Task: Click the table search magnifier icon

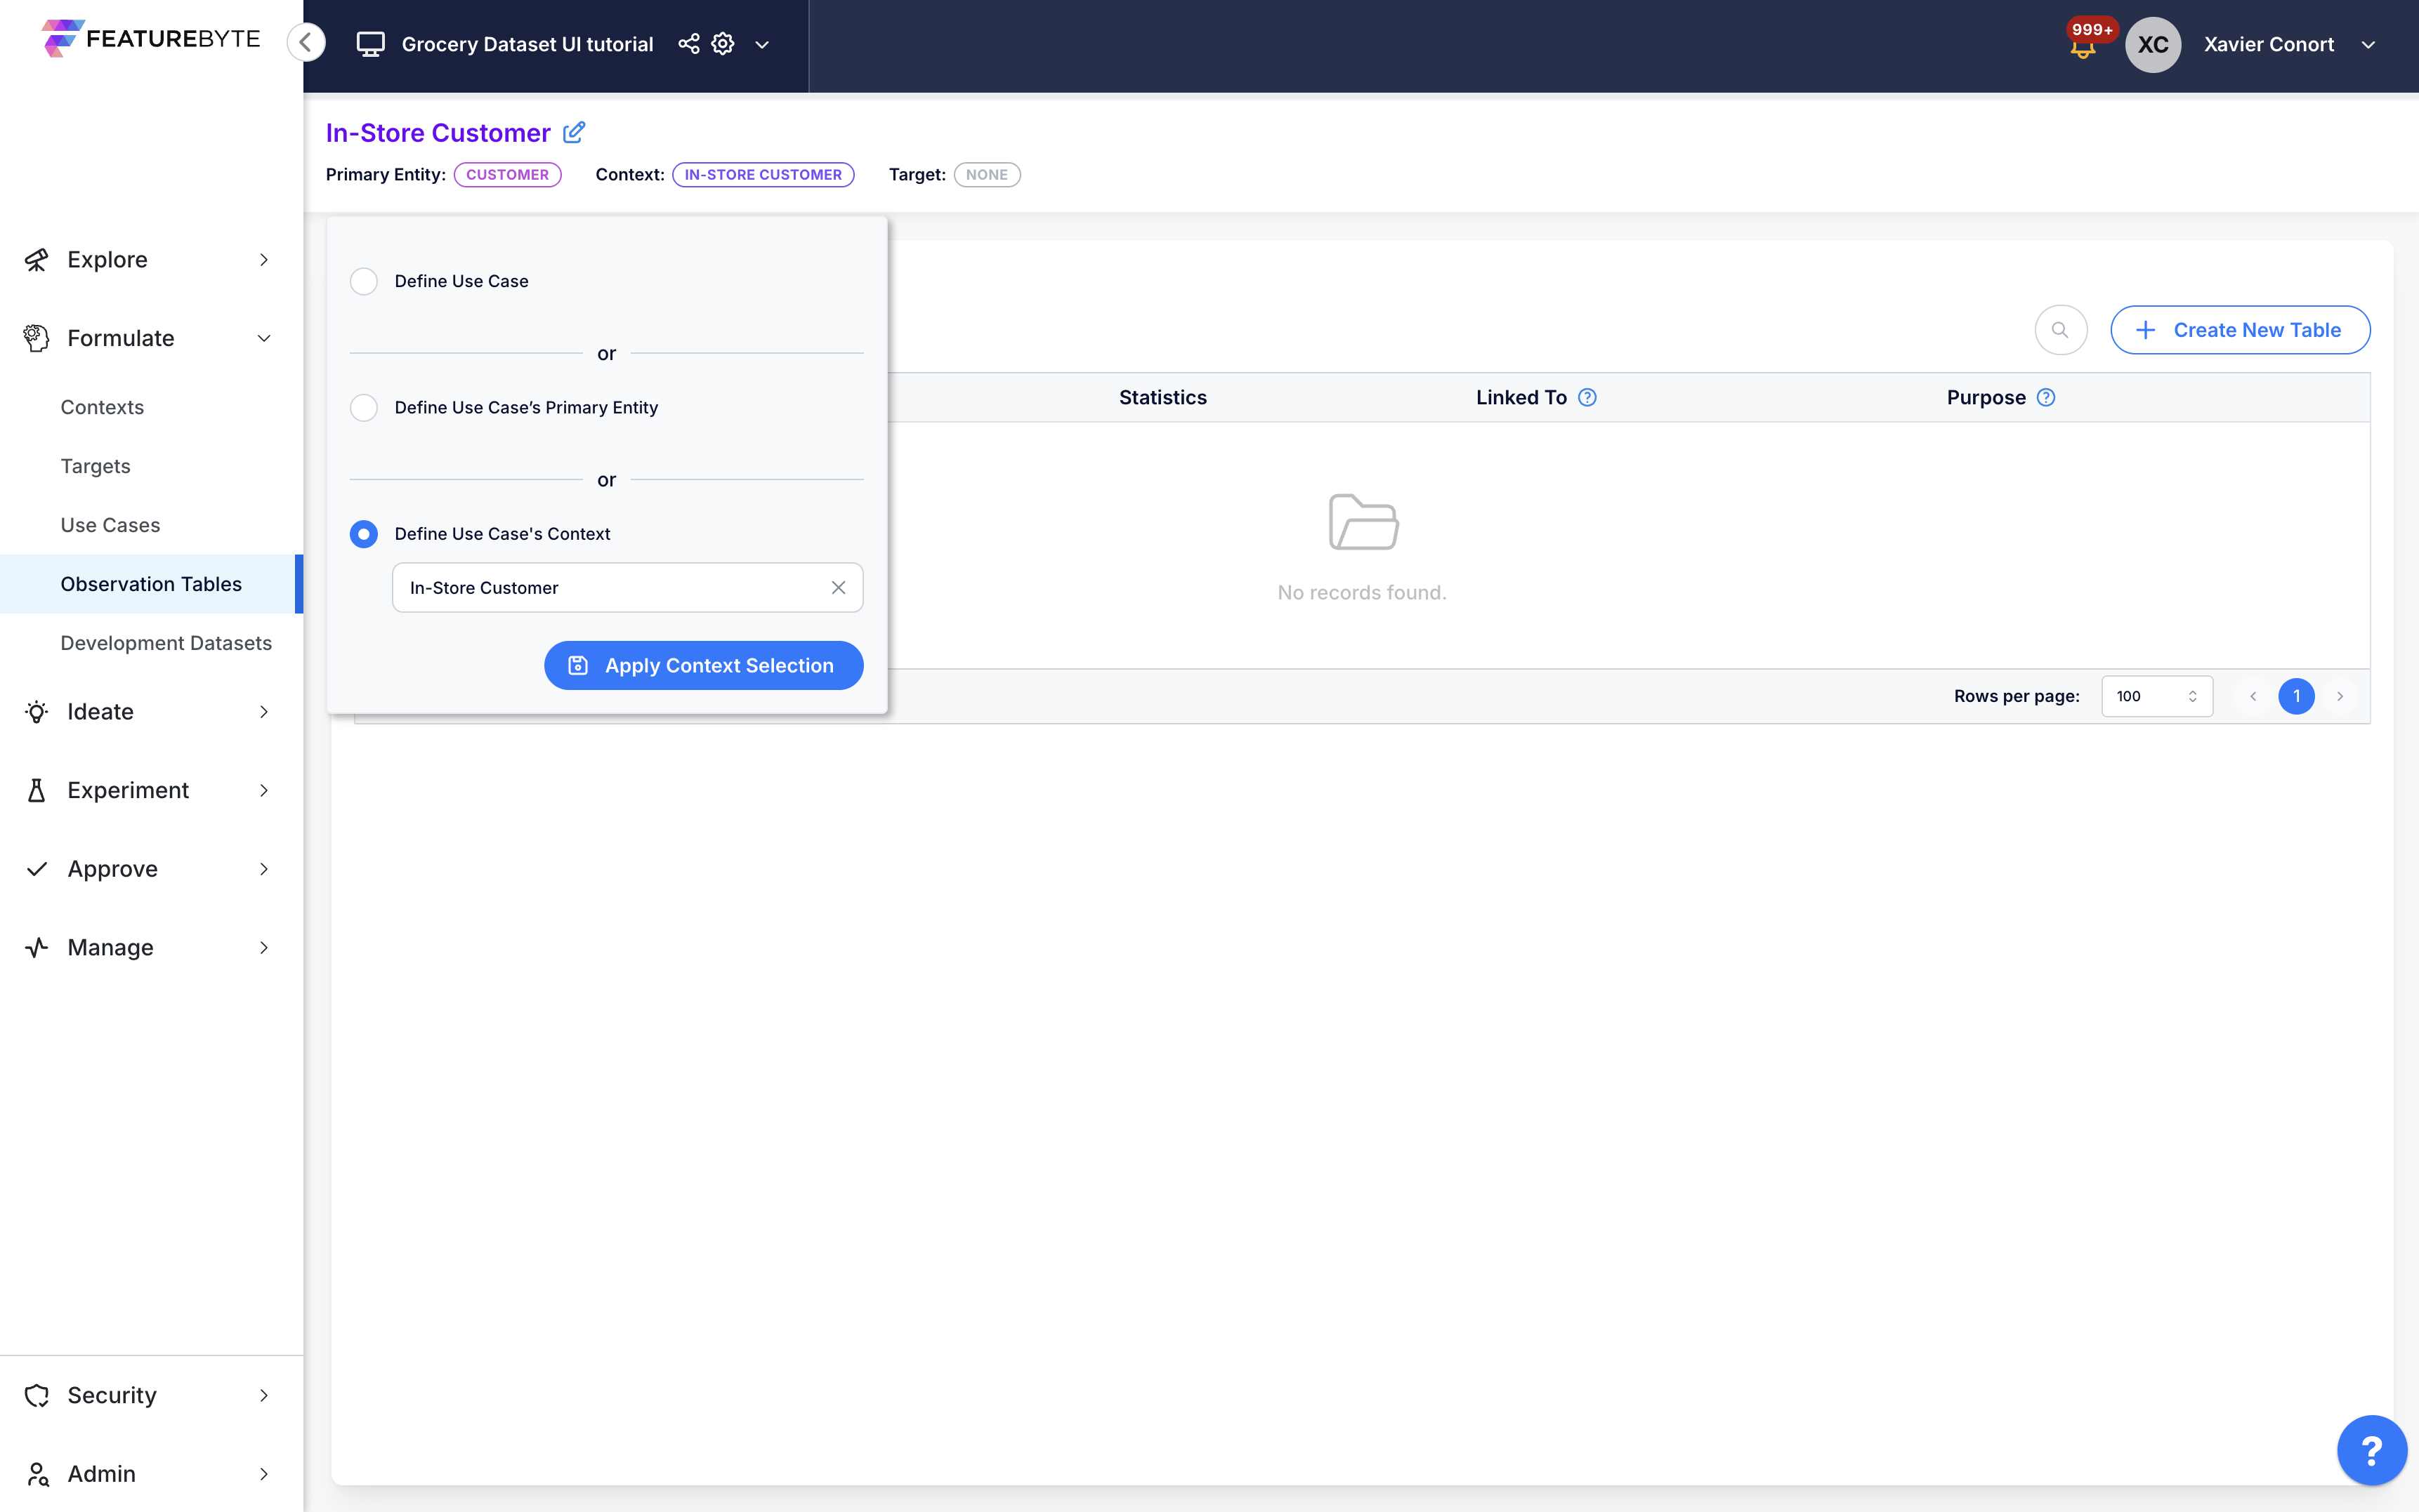Action: 2060,330
